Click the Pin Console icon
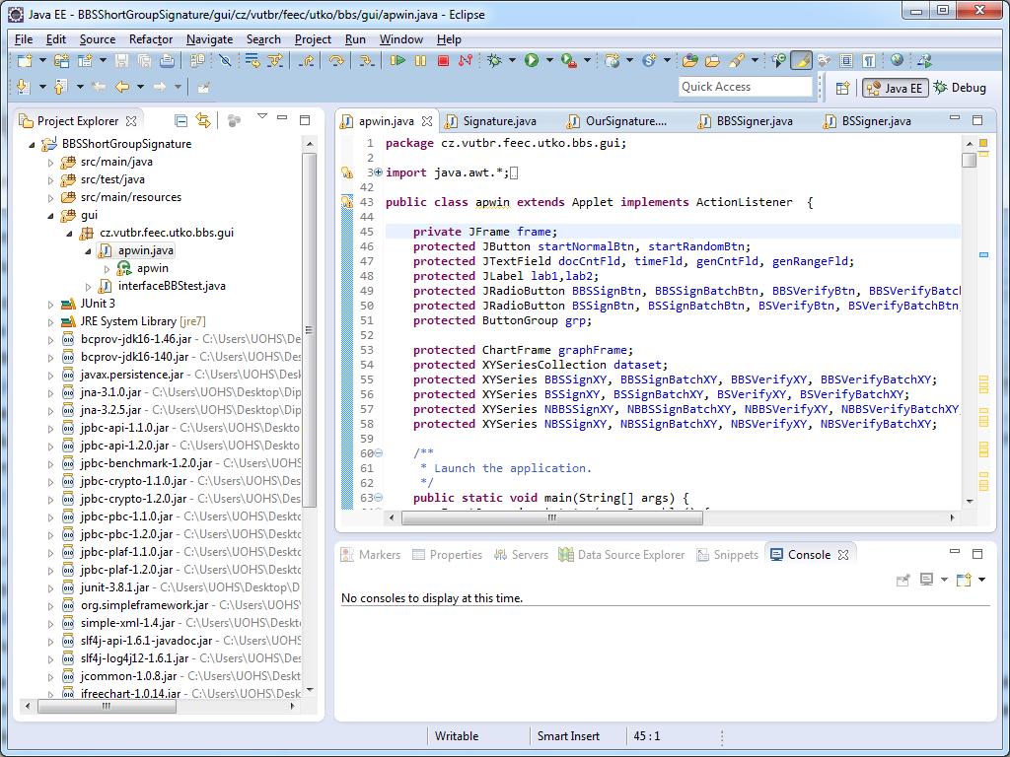This screenshot has width=1010, height=757. [903, 580]
